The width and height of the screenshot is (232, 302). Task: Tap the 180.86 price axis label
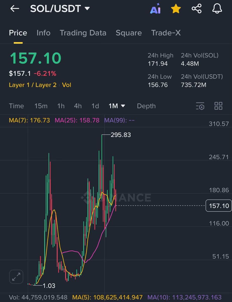pyautogui.click(x=219, y=190)
